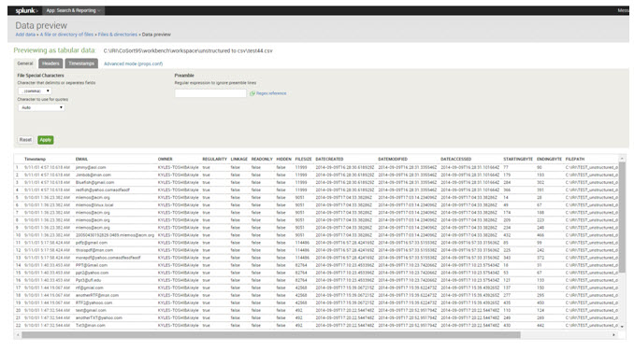Click the Regex reference icon
Viewport: 634px width, 351px height.
click(252, 93)
